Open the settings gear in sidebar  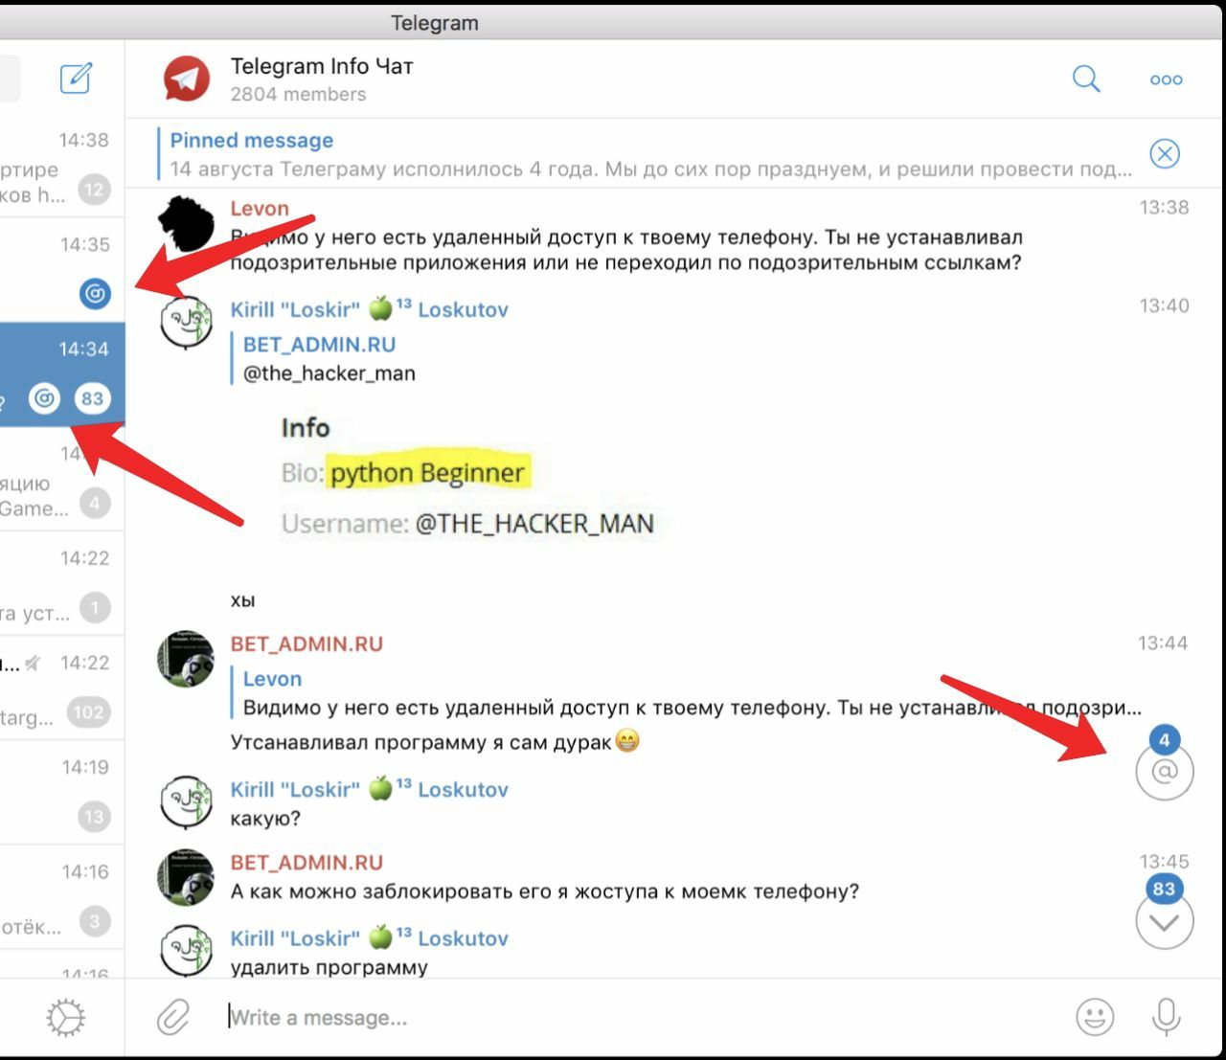click(x=65, y=1018)
